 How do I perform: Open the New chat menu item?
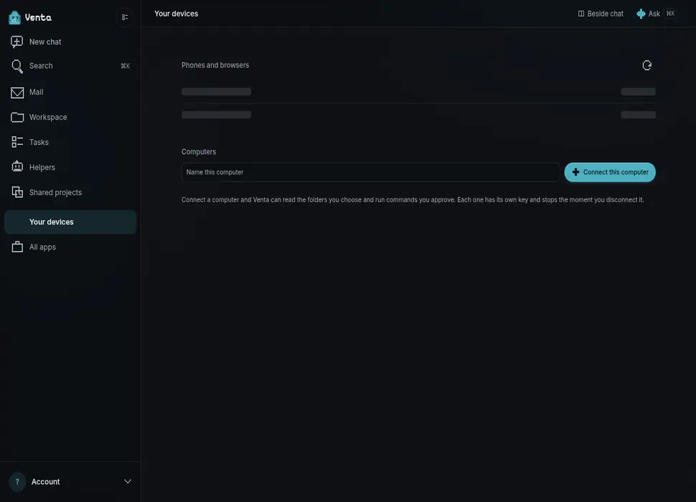[x=70, y=42]
